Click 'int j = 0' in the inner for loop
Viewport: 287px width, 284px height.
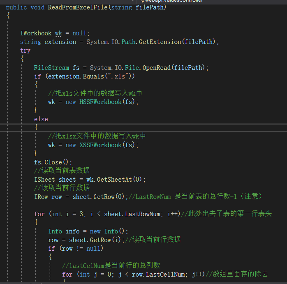[x=95, y=275]
